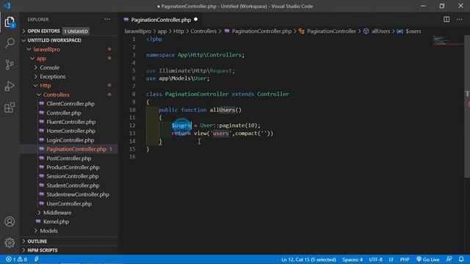The image size is (470, 264).
Task: Open FluentController.php file
Action: click(x=71, y=122)
